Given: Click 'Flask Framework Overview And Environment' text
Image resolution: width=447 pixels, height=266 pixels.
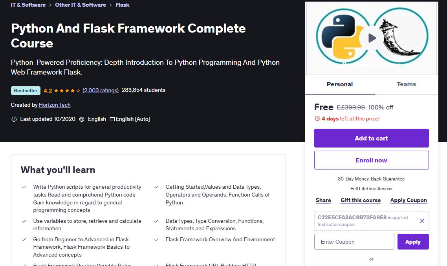Looking at the screenshot, I should click(220, 239).
